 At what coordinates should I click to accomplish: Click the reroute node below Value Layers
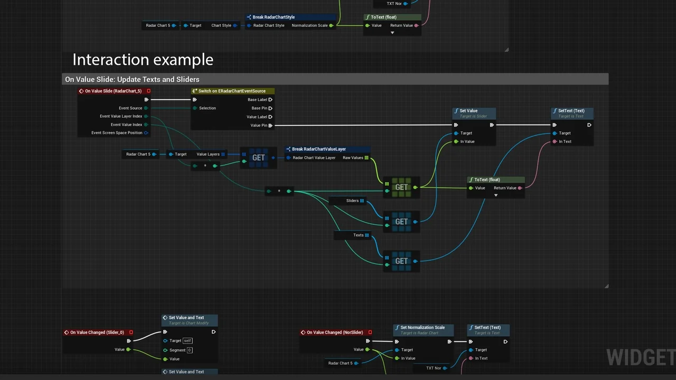[205, 166]
